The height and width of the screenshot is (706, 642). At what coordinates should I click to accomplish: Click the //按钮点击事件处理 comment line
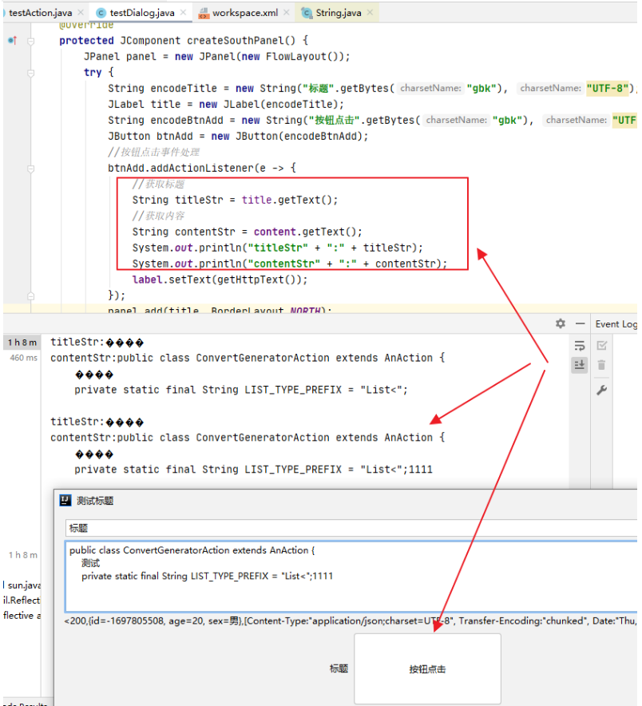(153, 153)
